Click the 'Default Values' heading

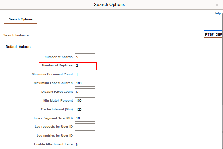click(x=18, y=47)
